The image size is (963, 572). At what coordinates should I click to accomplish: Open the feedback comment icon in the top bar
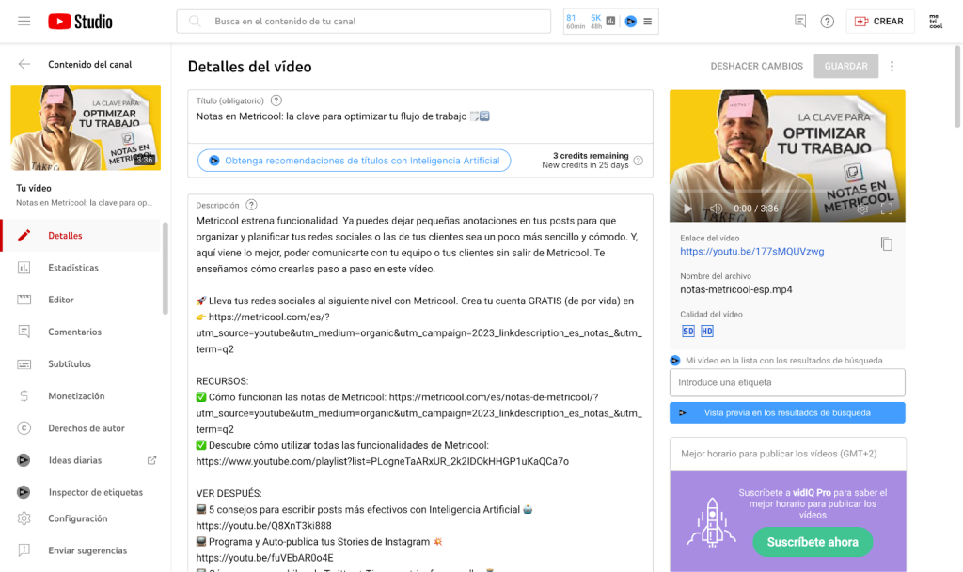(x=800, y=22)
